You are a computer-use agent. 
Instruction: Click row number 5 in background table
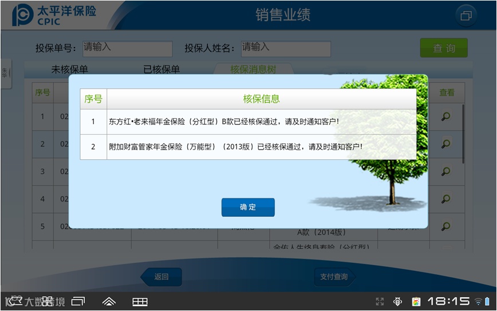42,226
